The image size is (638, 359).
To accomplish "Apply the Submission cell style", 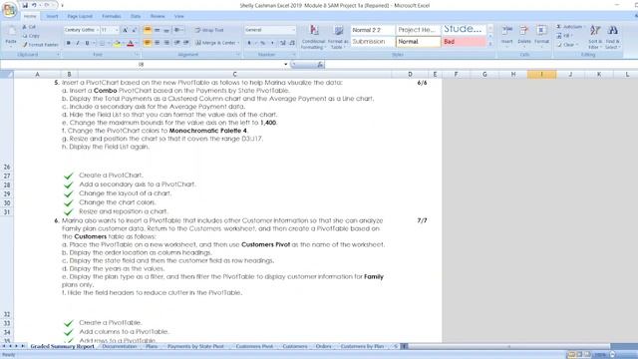I will tap(372, 42).
